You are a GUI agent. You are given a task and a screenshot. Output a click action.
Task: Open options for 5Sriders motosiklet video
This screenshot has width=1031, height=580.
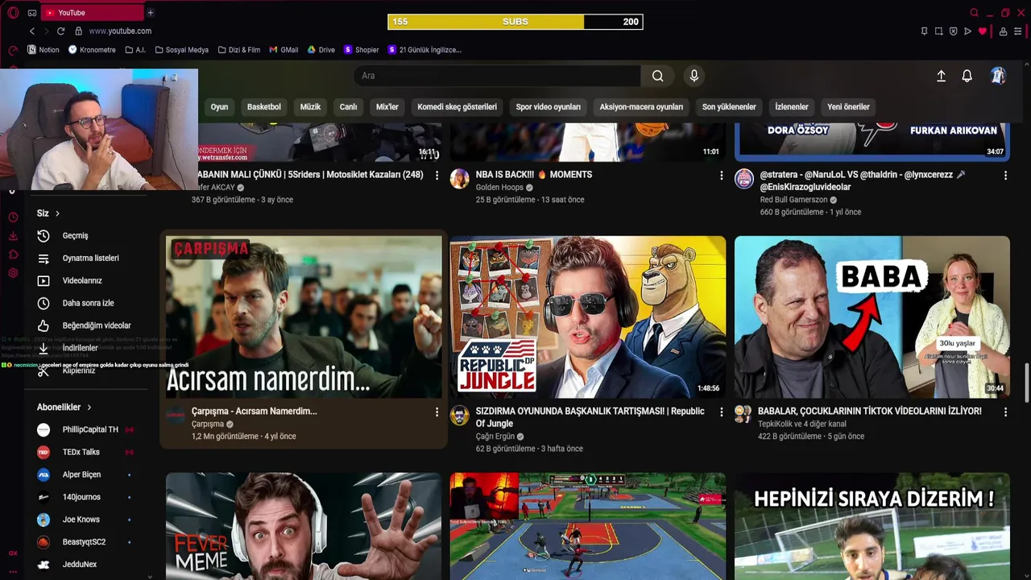[437, 175]
